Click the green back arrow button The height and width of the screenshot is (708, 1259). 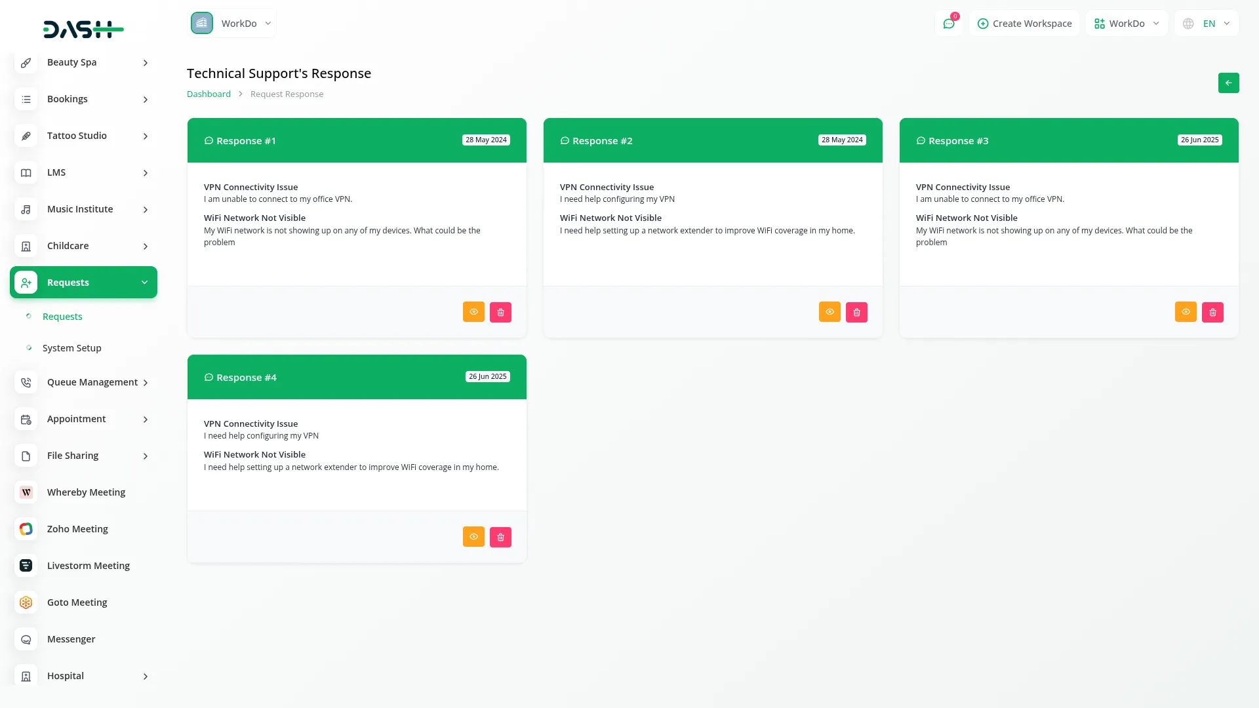[1228, 83]
